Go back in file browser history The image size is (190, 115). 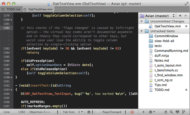tap(180, 16)
